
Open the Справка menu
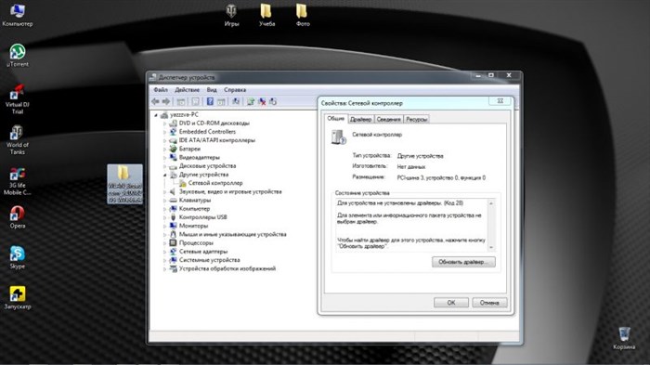235,89
